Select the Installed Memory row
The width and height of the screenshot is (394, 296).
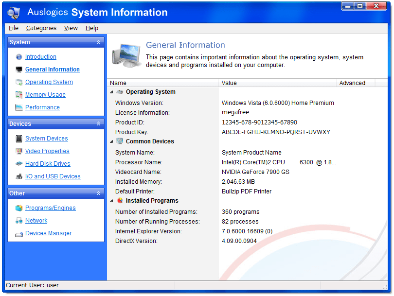click(248, 182)
